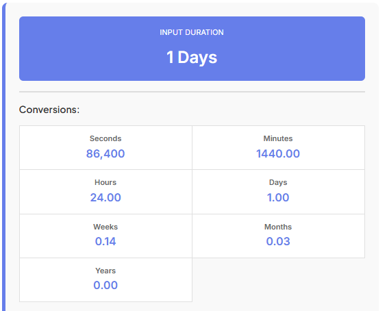Select the 1440.00 minutes value
Screen dimensions: 387x311
278,153
